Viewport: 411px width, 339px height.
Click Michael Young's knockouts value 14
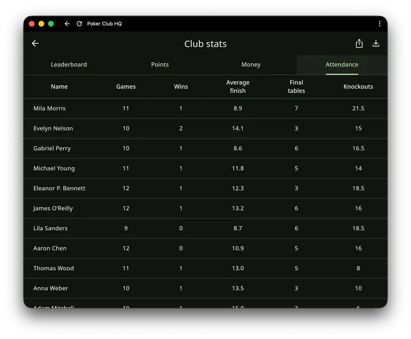[x=358, y=169]
